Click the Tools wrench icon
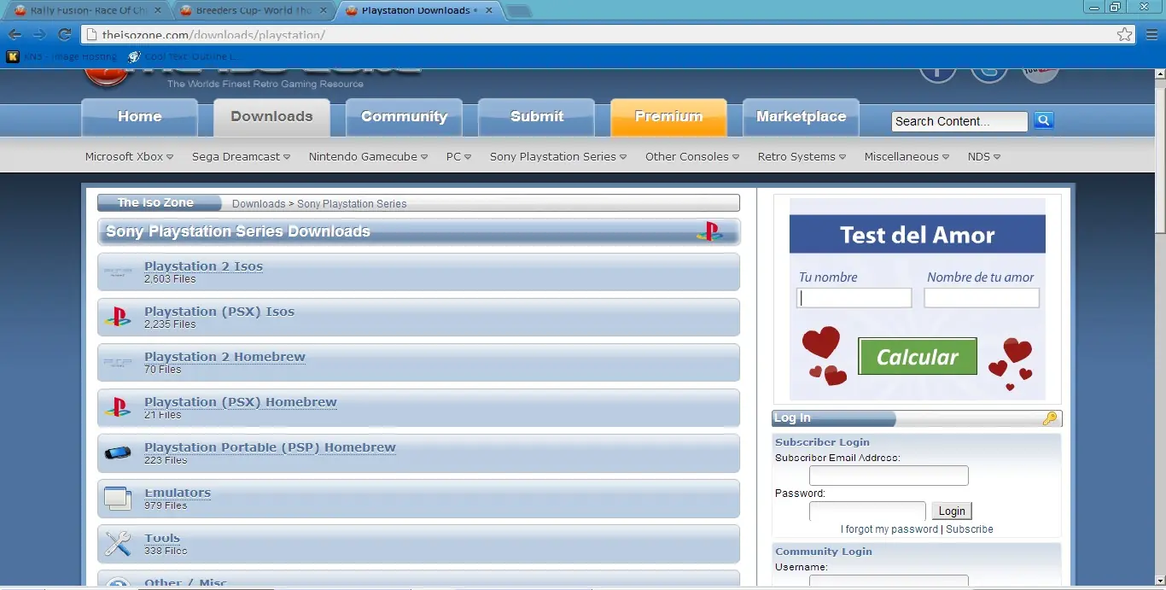 coord(118,544)
